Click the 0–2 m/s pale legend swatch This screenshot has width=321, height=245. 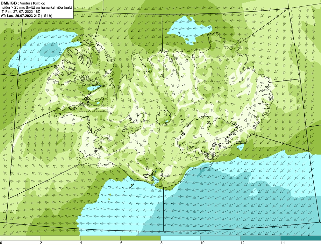click(20, 238)
